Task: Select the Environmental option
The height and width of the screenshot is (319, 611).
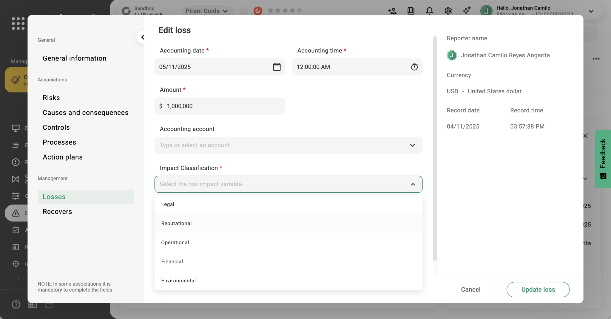Action: 178,281
